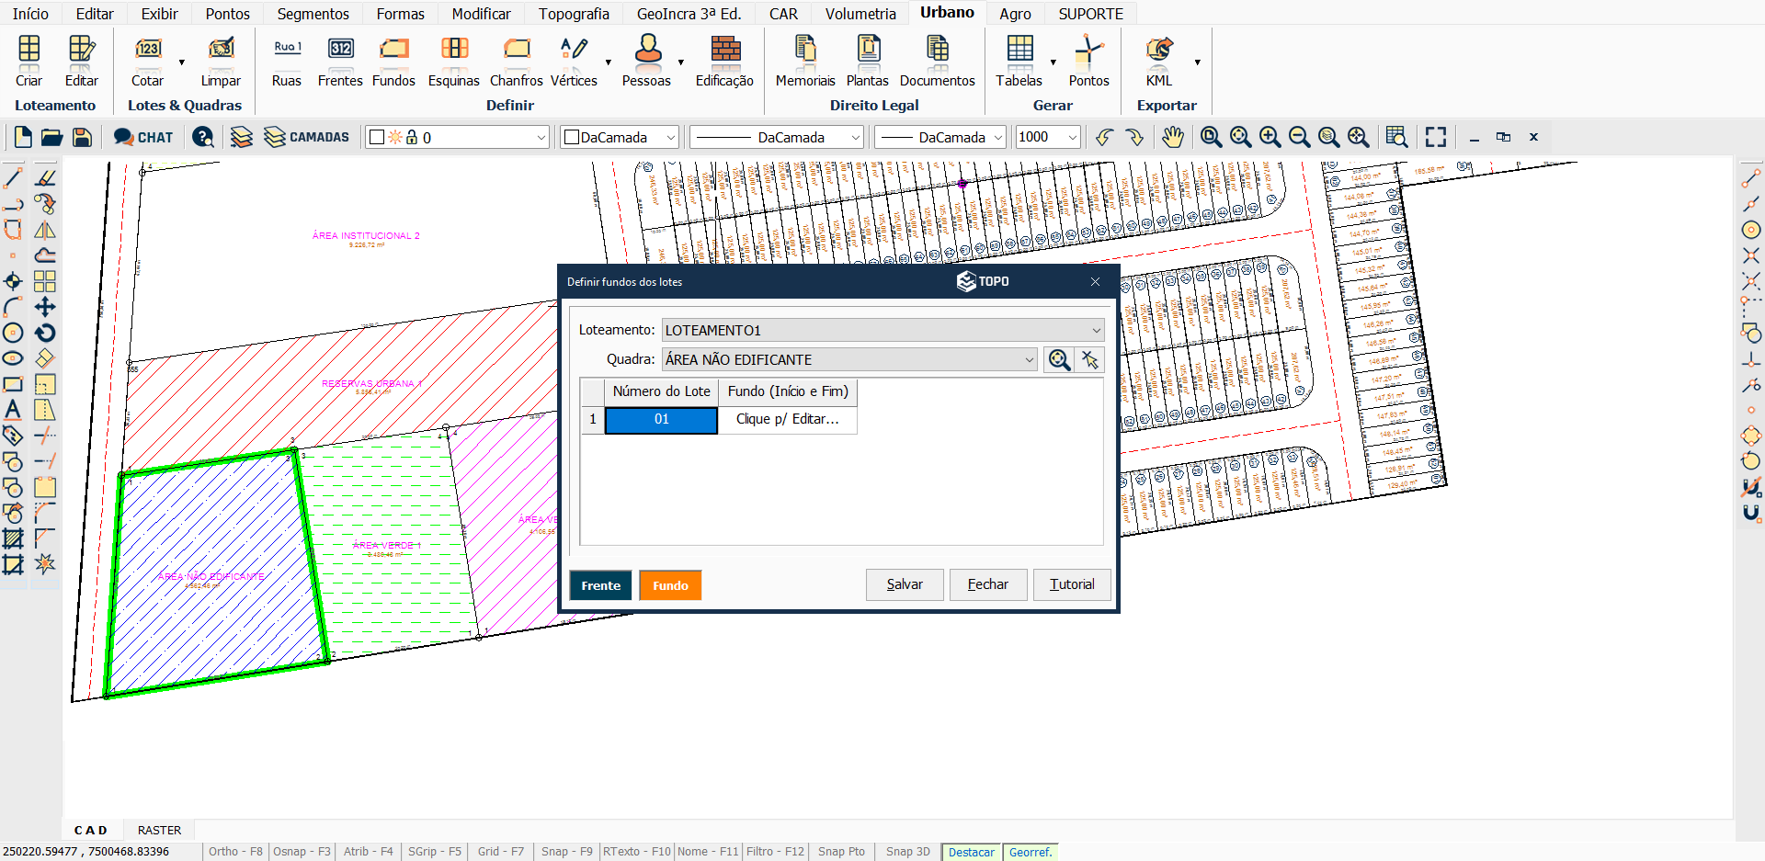Click the orange Fundo button
Image resolution: width=1765 pixels, height=861 pixels.
670,585
